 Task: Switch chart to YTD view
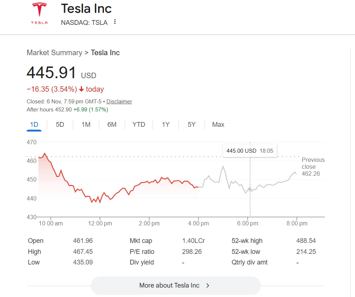point(139,125)
